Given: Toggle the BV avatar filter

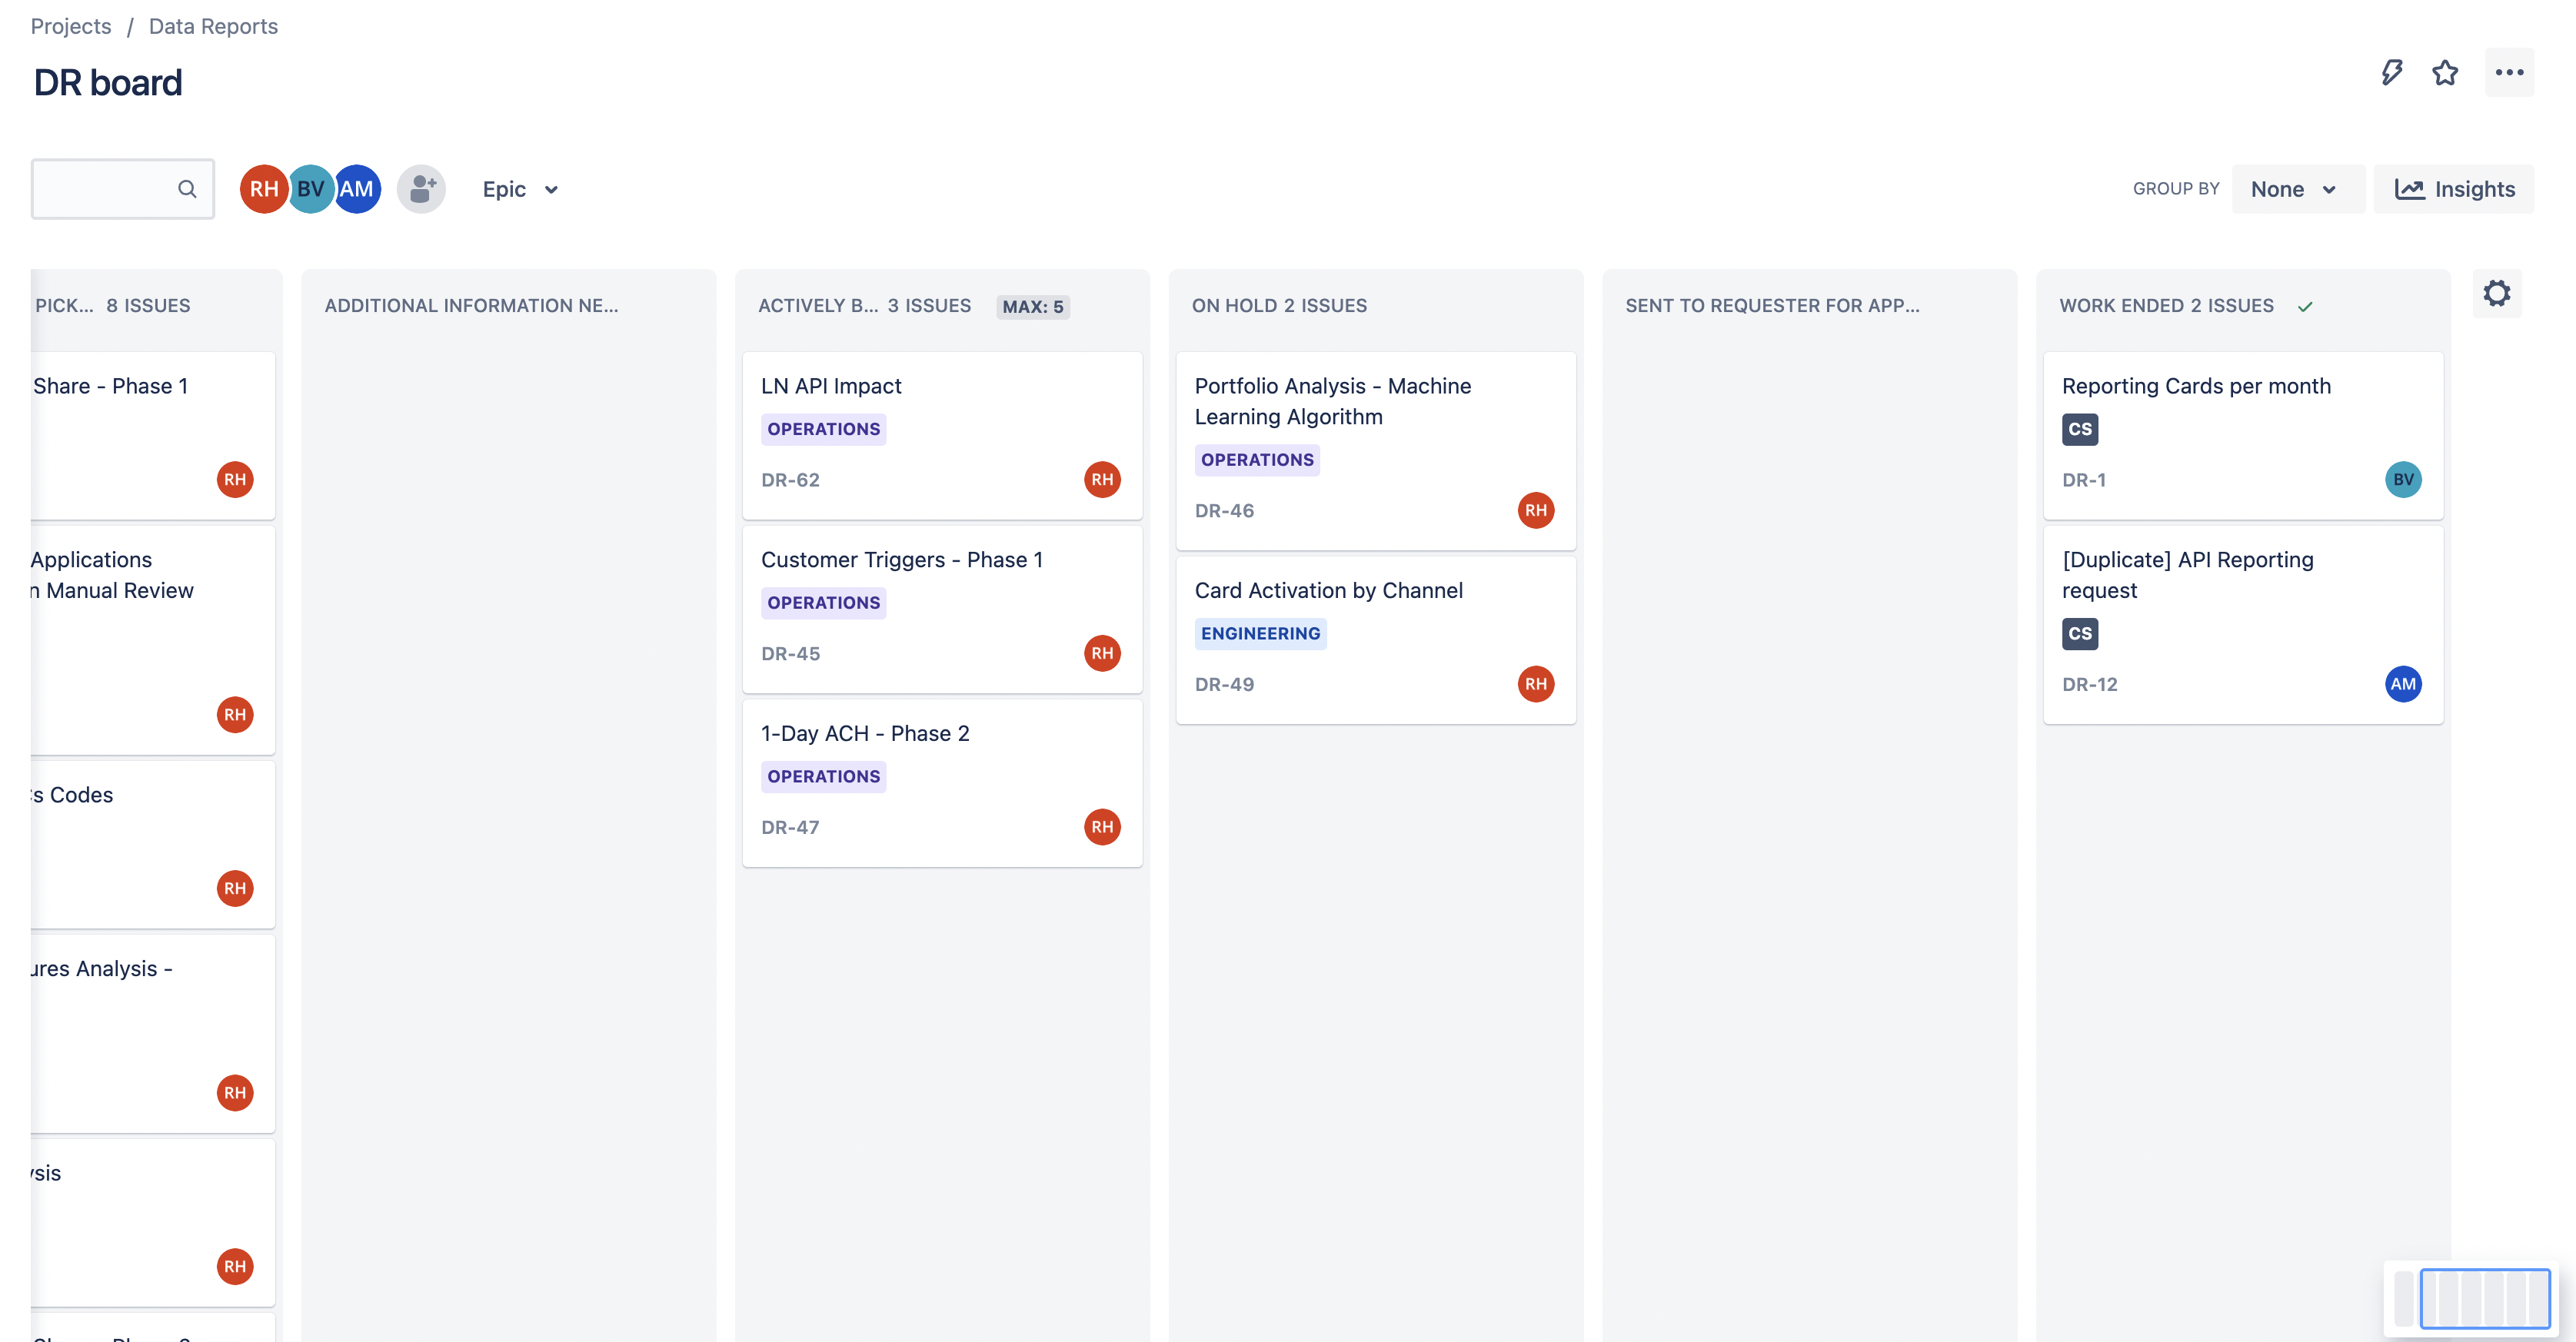Looking at the screenshot, I should [311, 189].
